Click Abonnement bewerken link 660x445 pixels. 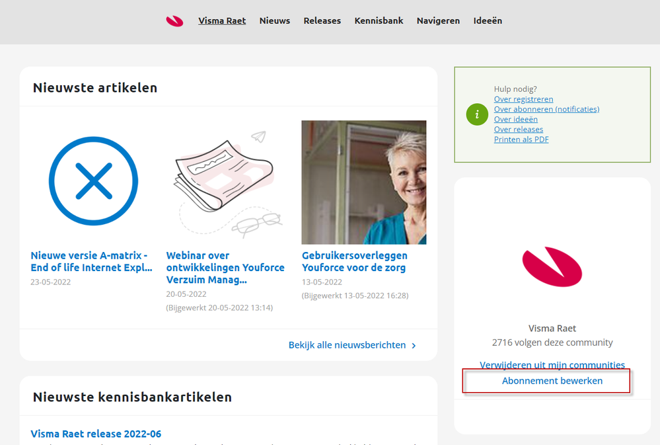click(552, 381)
